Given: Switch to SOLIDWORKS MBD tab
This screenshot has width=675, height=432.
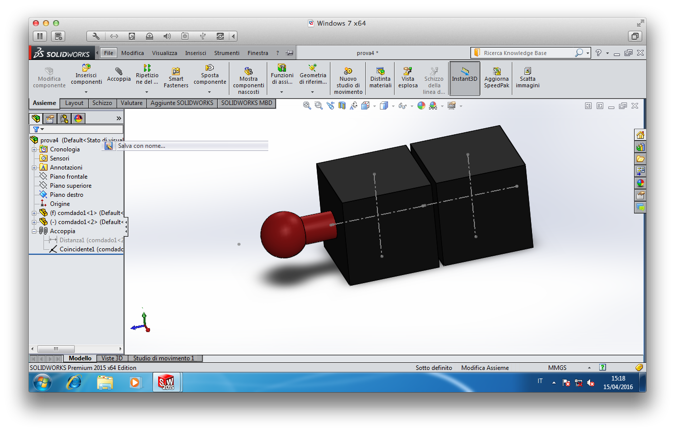Looking at the screenshot, I should click(x=247, y=103).
